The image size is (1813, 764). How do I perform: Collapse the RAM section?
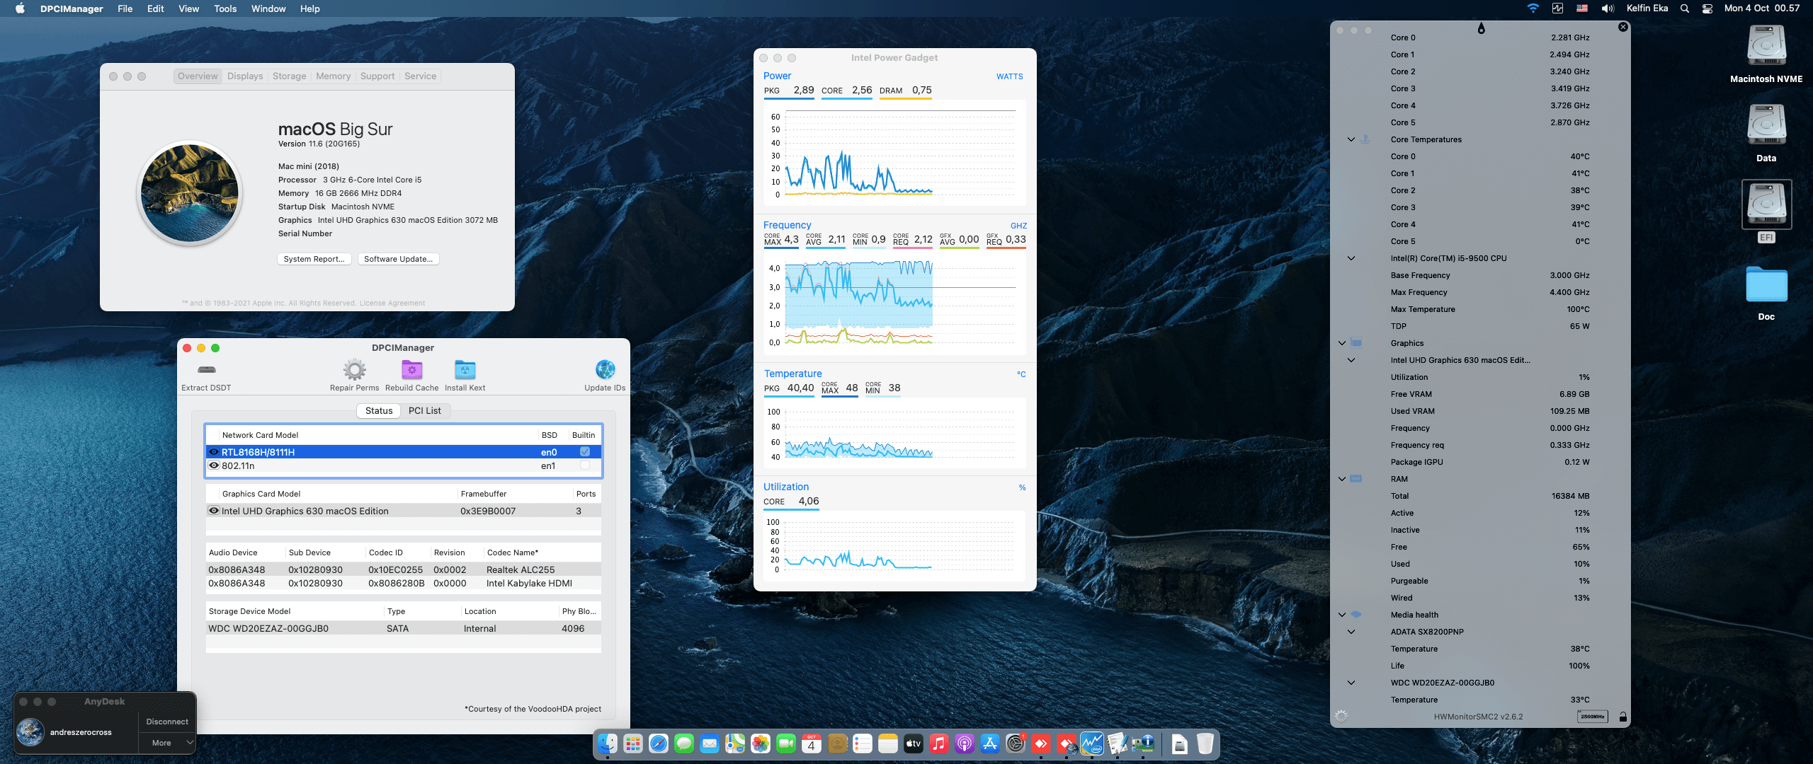[1341, 479]
